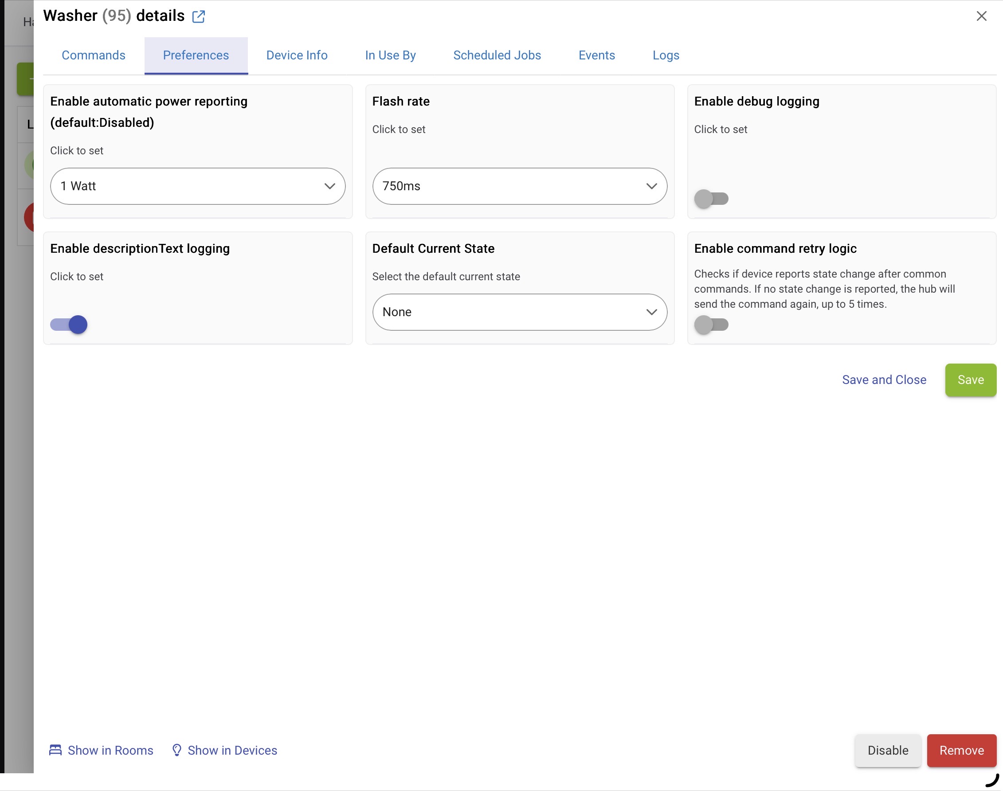
Task: Turn off descriptionText logging switch
Action: pyautogui.click(x=69, y=325)
